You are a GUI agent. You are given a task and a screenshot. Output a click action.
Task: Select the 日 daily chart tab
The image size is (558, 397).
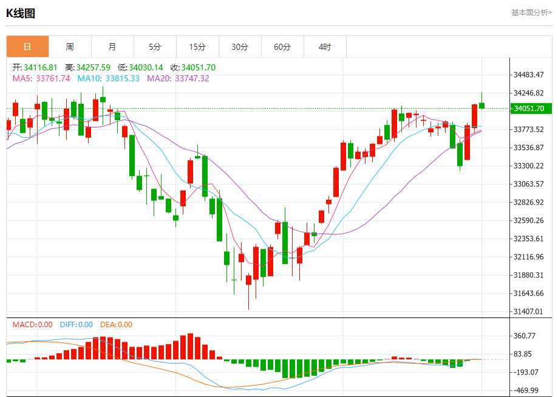(27, 47)
